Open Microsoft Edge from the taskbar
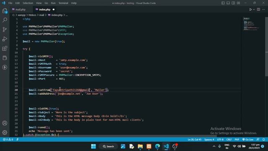This screenshot has height=151, width=268. pos(157,146)
